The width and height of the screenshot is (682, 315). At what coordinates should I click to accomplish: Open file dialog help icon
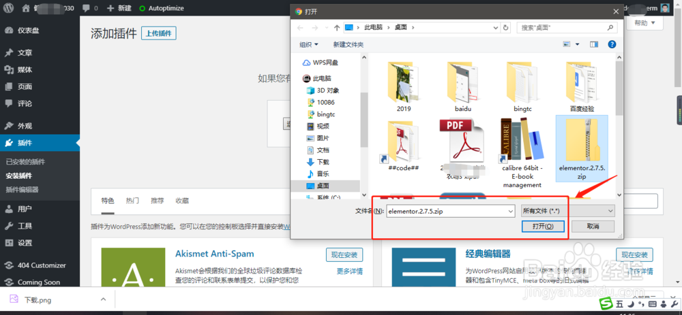[x=612, y=44]
